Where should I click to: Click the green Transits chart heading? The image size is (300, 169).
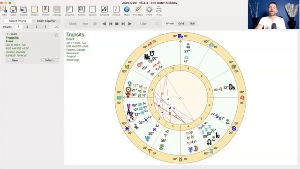pyautogui.click(x=75, y=35)
